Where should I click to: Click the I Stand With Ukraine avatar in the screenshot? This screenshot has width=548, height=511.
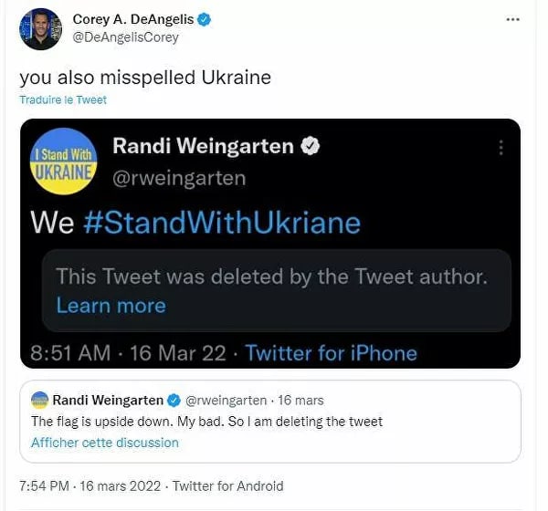64,161
